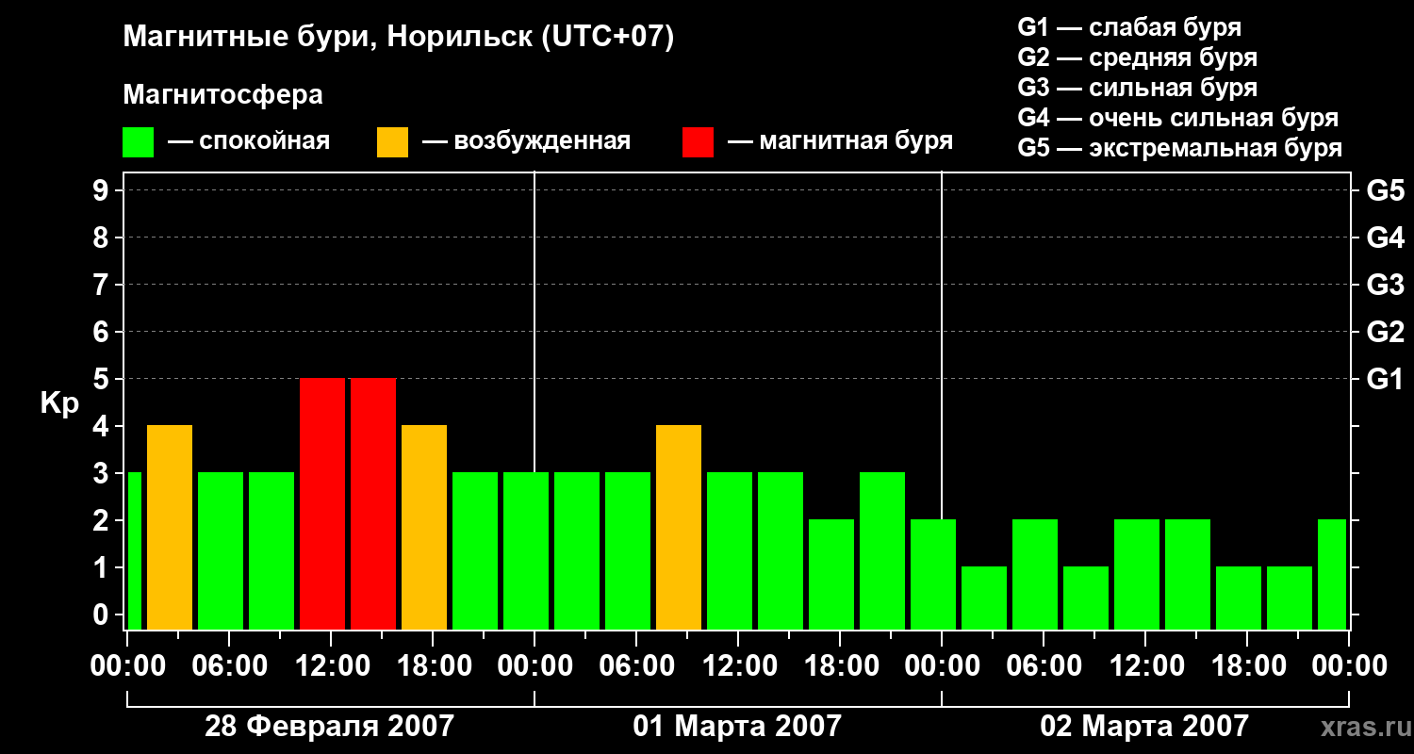Click «G4 — очень сильная буря» legend line
Screen dimensions: 1414x754
tap(1177, 118)
